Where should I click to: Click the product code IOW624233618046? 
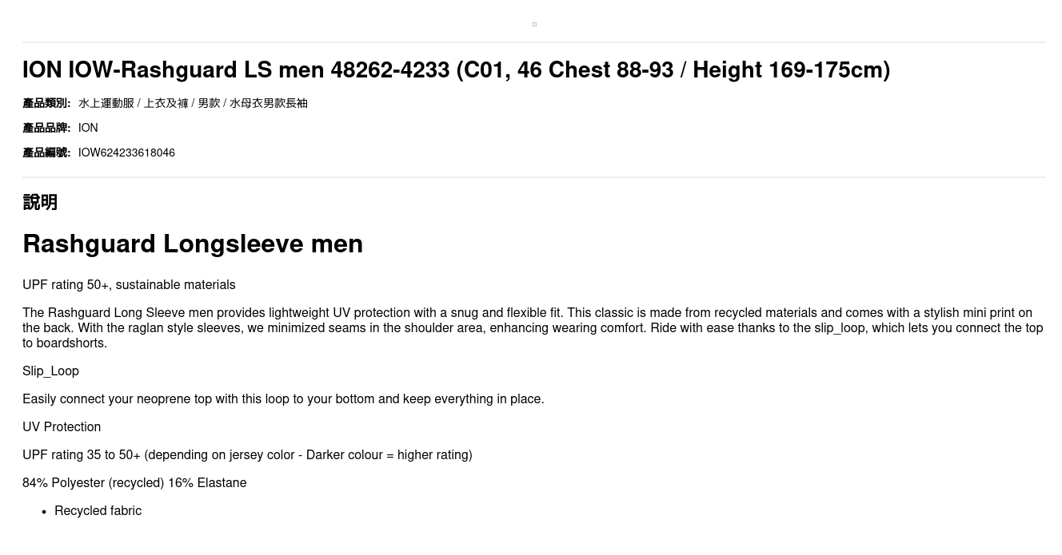(x=126, y=153)
